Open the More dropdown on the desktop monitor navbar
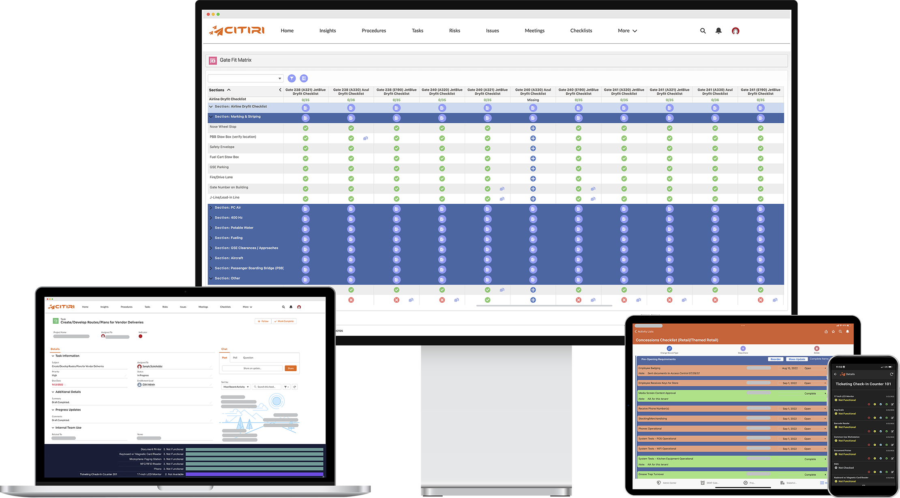This screenshot has height=498, width=900. pos(627,31)
